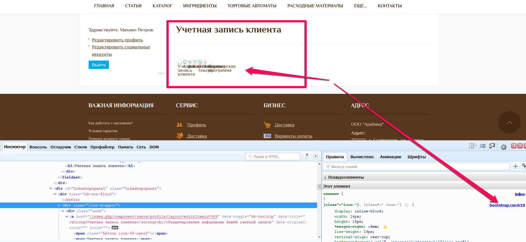Open the bootstrap.css:610 source link

coord(507,205)
